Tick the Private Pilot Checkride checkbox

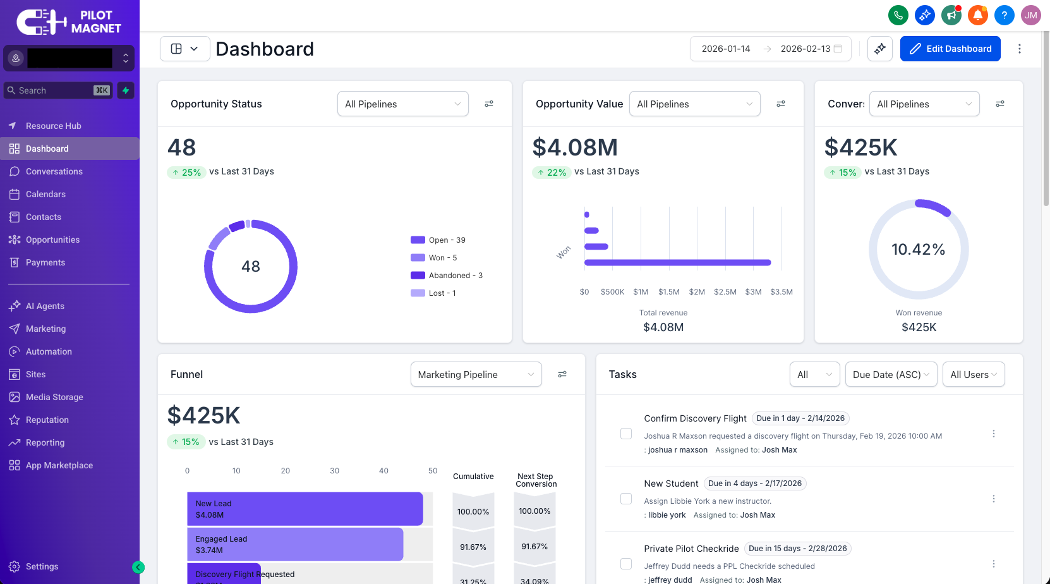coord(626,564)
